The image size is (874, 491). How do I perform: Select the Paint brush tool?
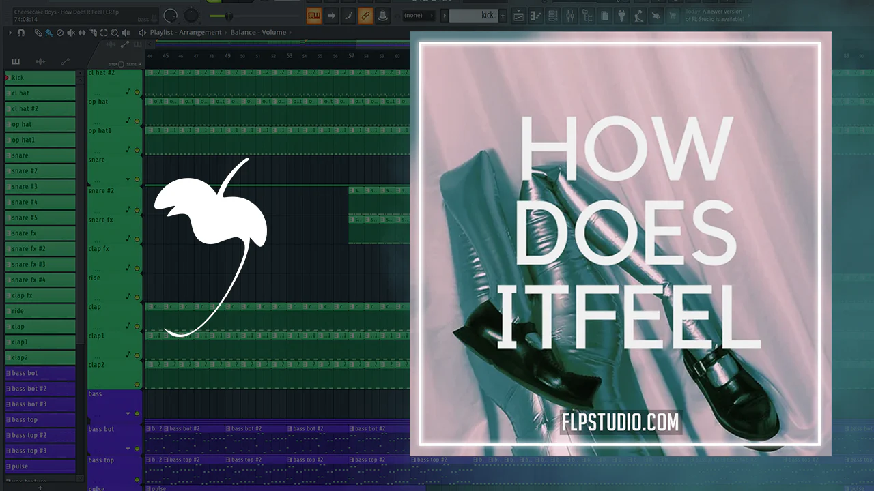pos(48,32)
